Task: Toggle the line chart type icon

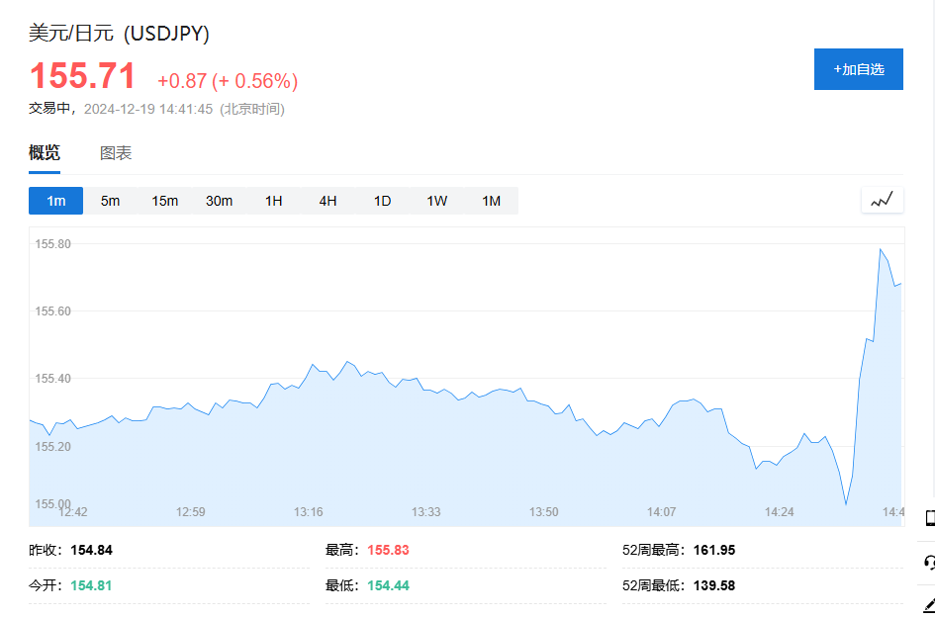Action: [882, 201]
